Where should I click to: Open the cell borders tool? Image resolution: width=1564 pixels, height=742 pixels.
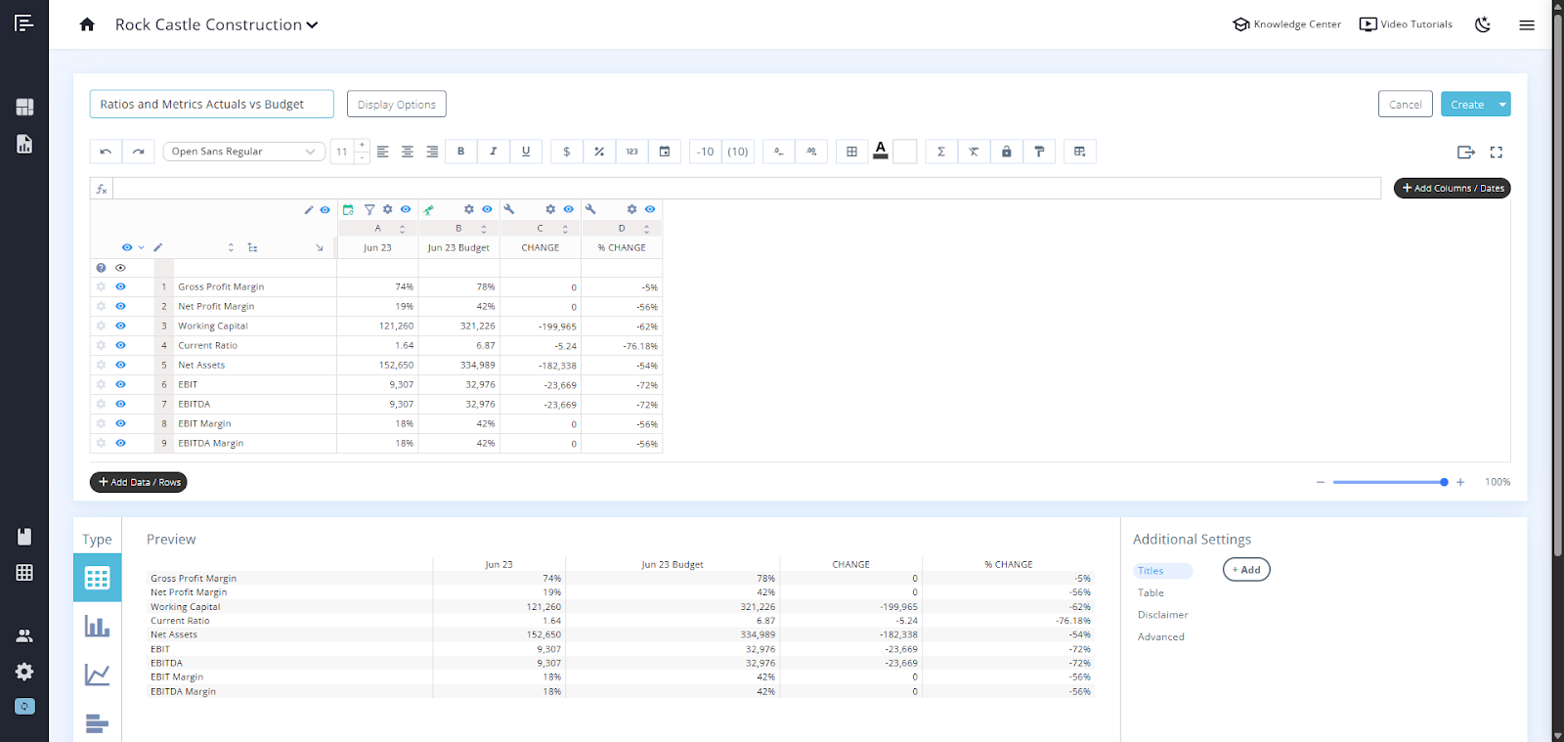pyautogui.click(x=851, y=152)
